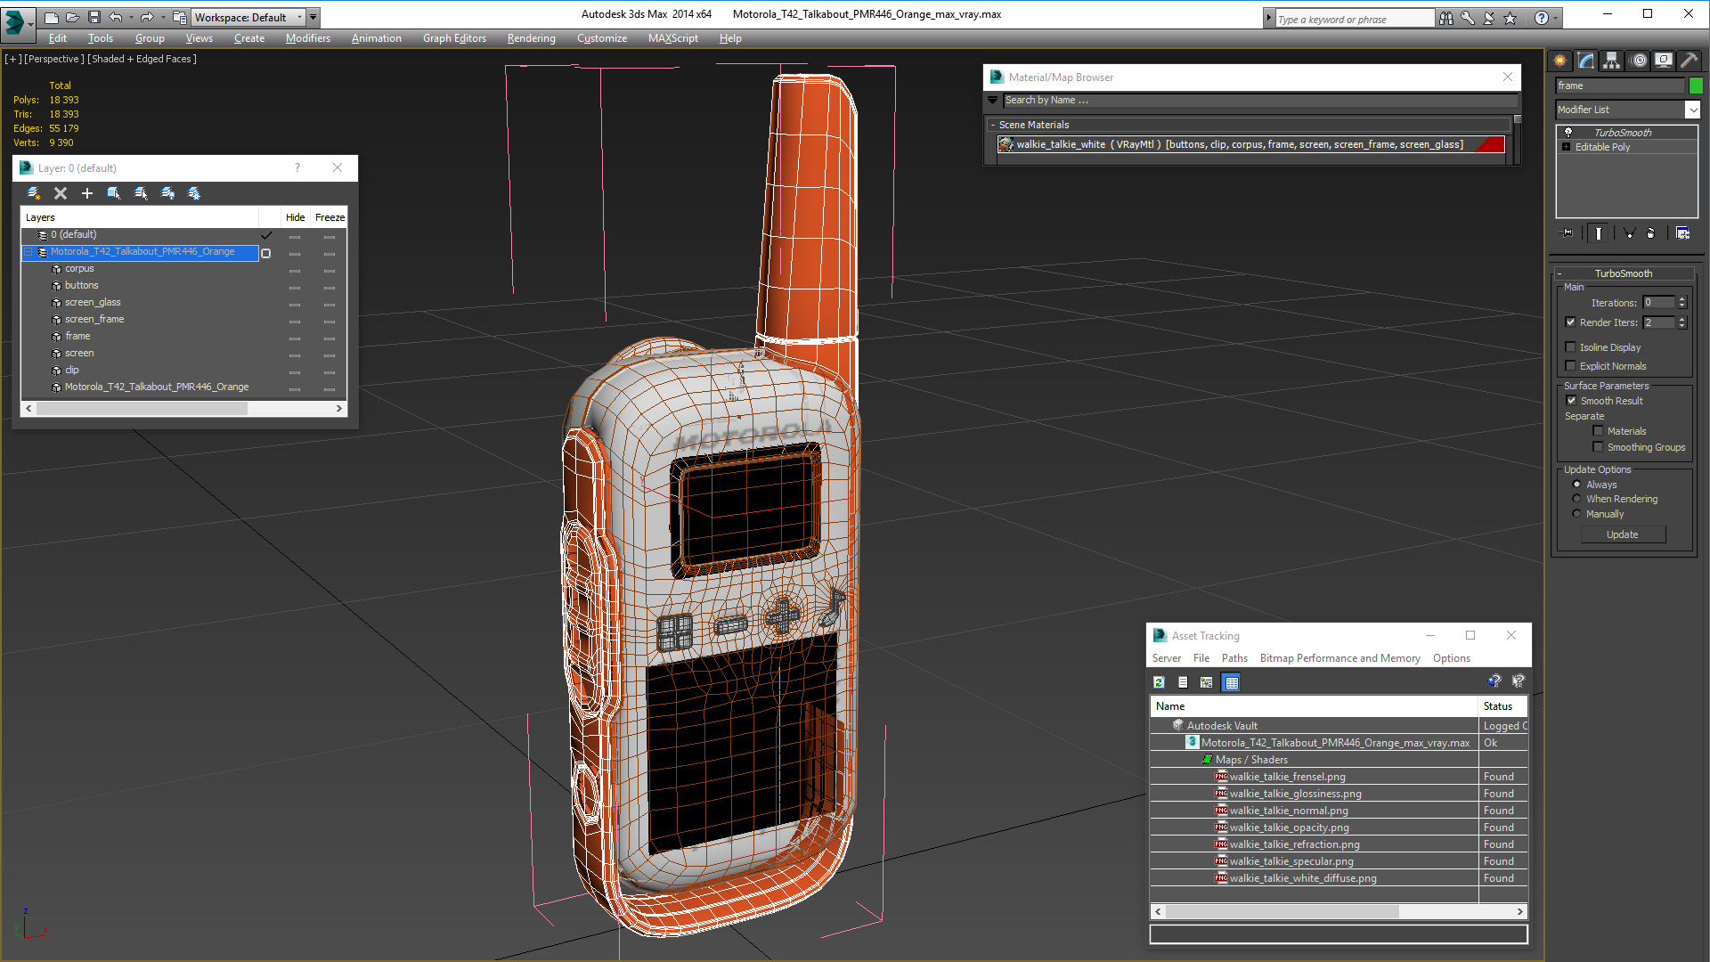Enable Separate by Materials checkbox
This screenshot has width=1710, height=962.
[1598, 431]
